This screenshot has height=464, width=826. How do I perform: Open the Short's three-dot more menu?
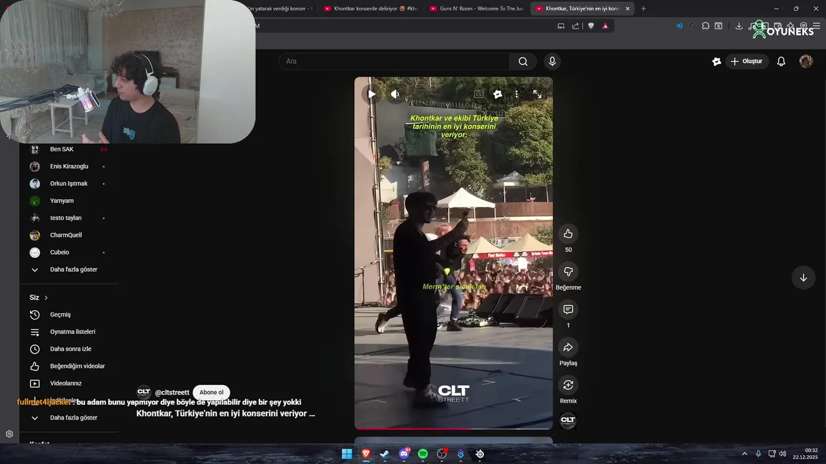[516, 94]
